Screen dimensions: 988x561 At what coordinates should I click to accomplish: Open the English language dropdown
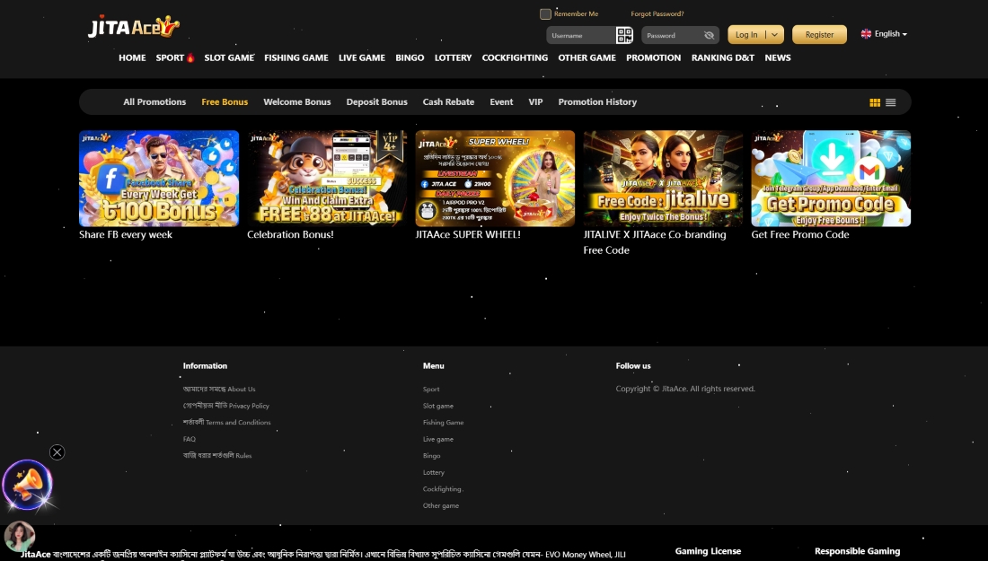[884, 34]
